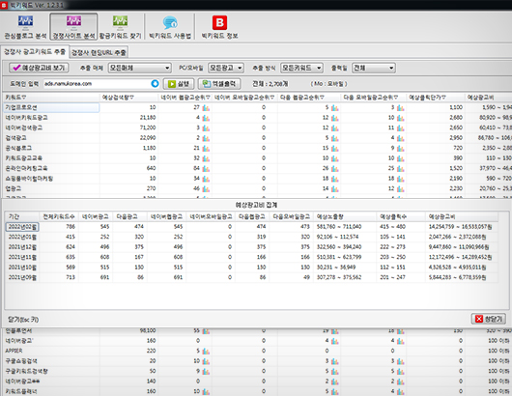The image size is (512, 396).
Task: Expand the 추출 매체 dropdown showing 모든매체
Action: pos(139,68)
